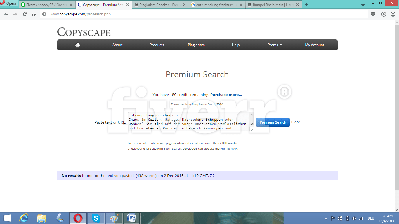Open the Plagiarism menu

pyautogui.click(x=196, y=45)
